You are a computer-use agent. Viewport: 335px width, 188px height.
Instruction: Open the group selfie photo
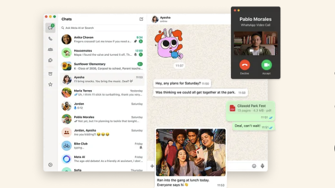click(x=191, y=153)
